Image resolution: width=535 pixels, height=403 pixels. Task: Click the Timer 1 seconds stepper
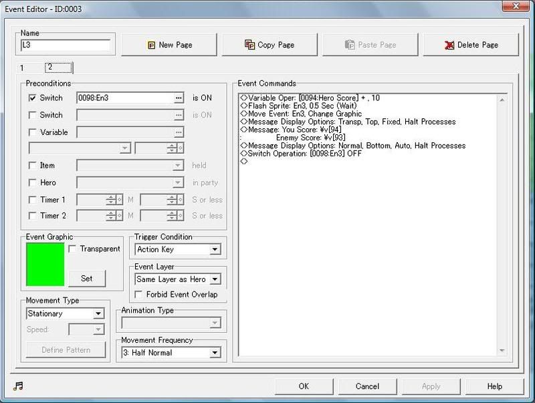tap(162, 200)
